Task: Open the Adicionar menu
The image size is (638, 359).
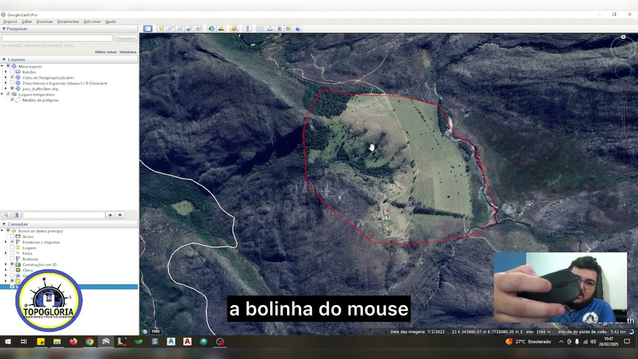Action: click(92, 21)
